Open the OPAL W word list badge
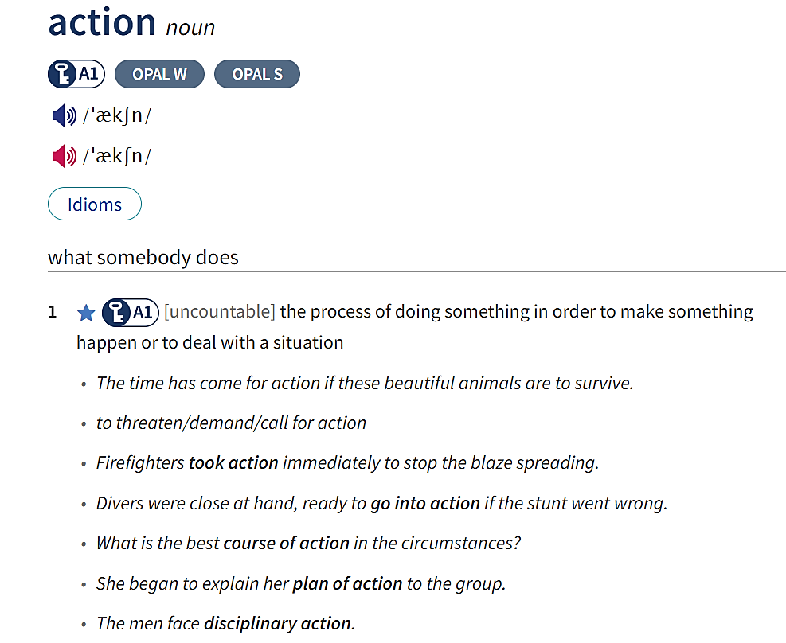Viewport: 786px width, 643px height. click(159, 75)
